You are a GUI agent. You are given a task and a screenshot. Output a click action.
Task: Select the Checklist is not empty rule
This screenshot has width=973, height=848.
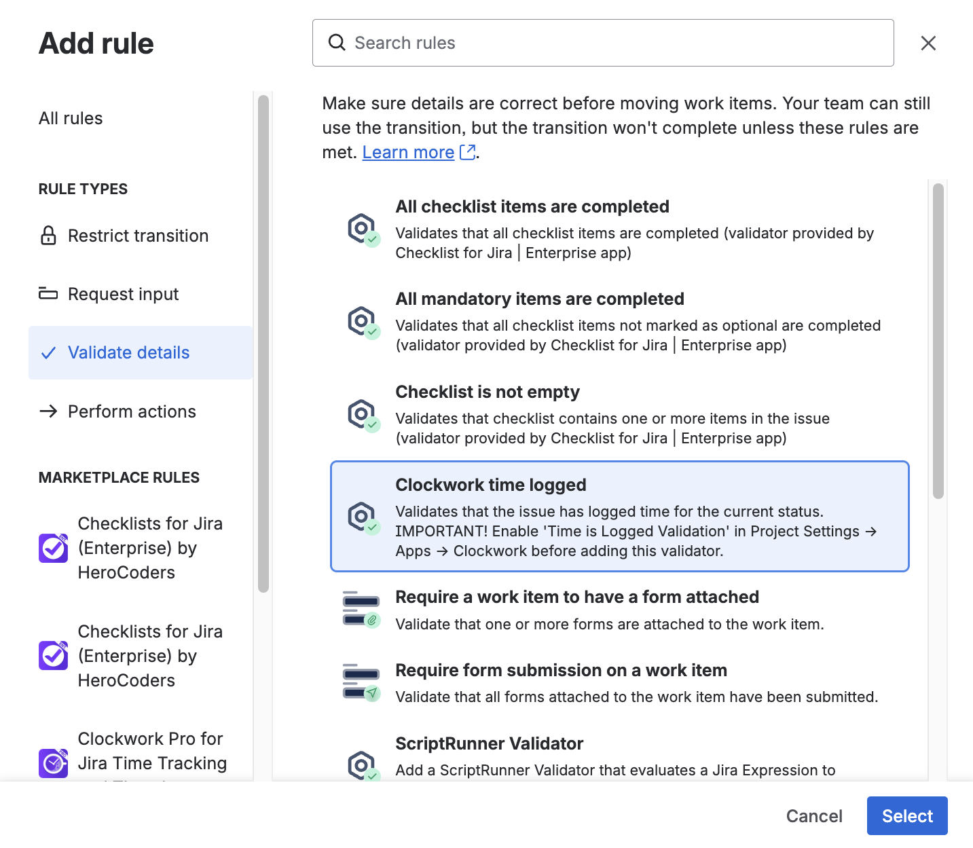[x=488, y=392]
